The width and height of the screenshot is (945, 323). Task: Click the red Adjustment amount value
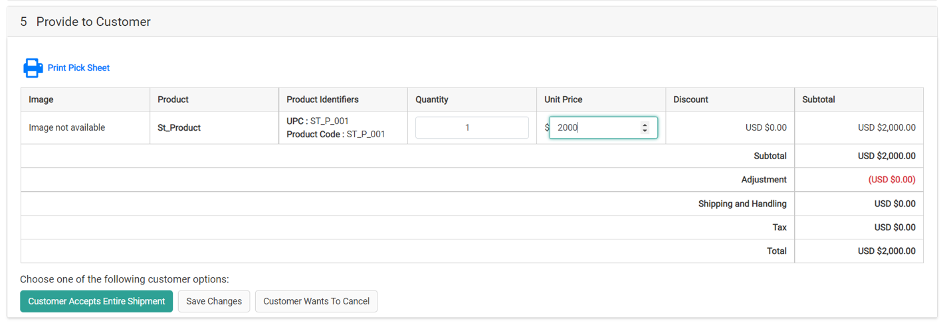pyautogui.click(x=891, y=180)
